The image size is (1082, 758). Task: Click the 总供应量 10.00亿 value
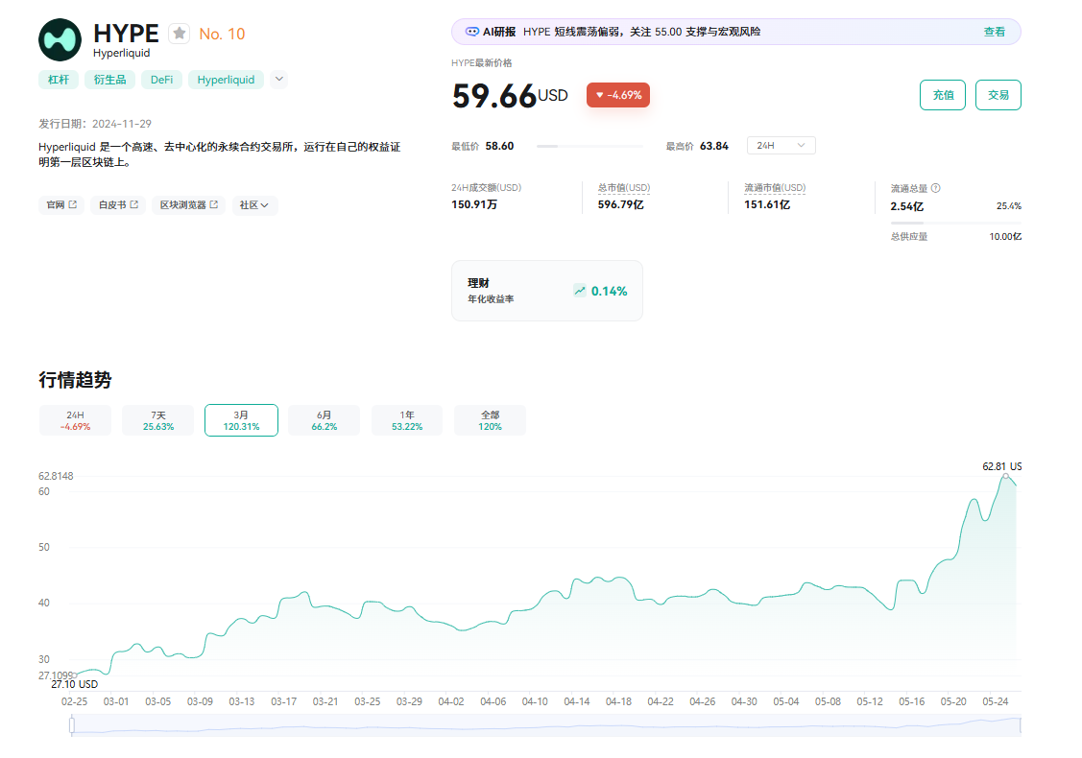tap(1005, 237)
